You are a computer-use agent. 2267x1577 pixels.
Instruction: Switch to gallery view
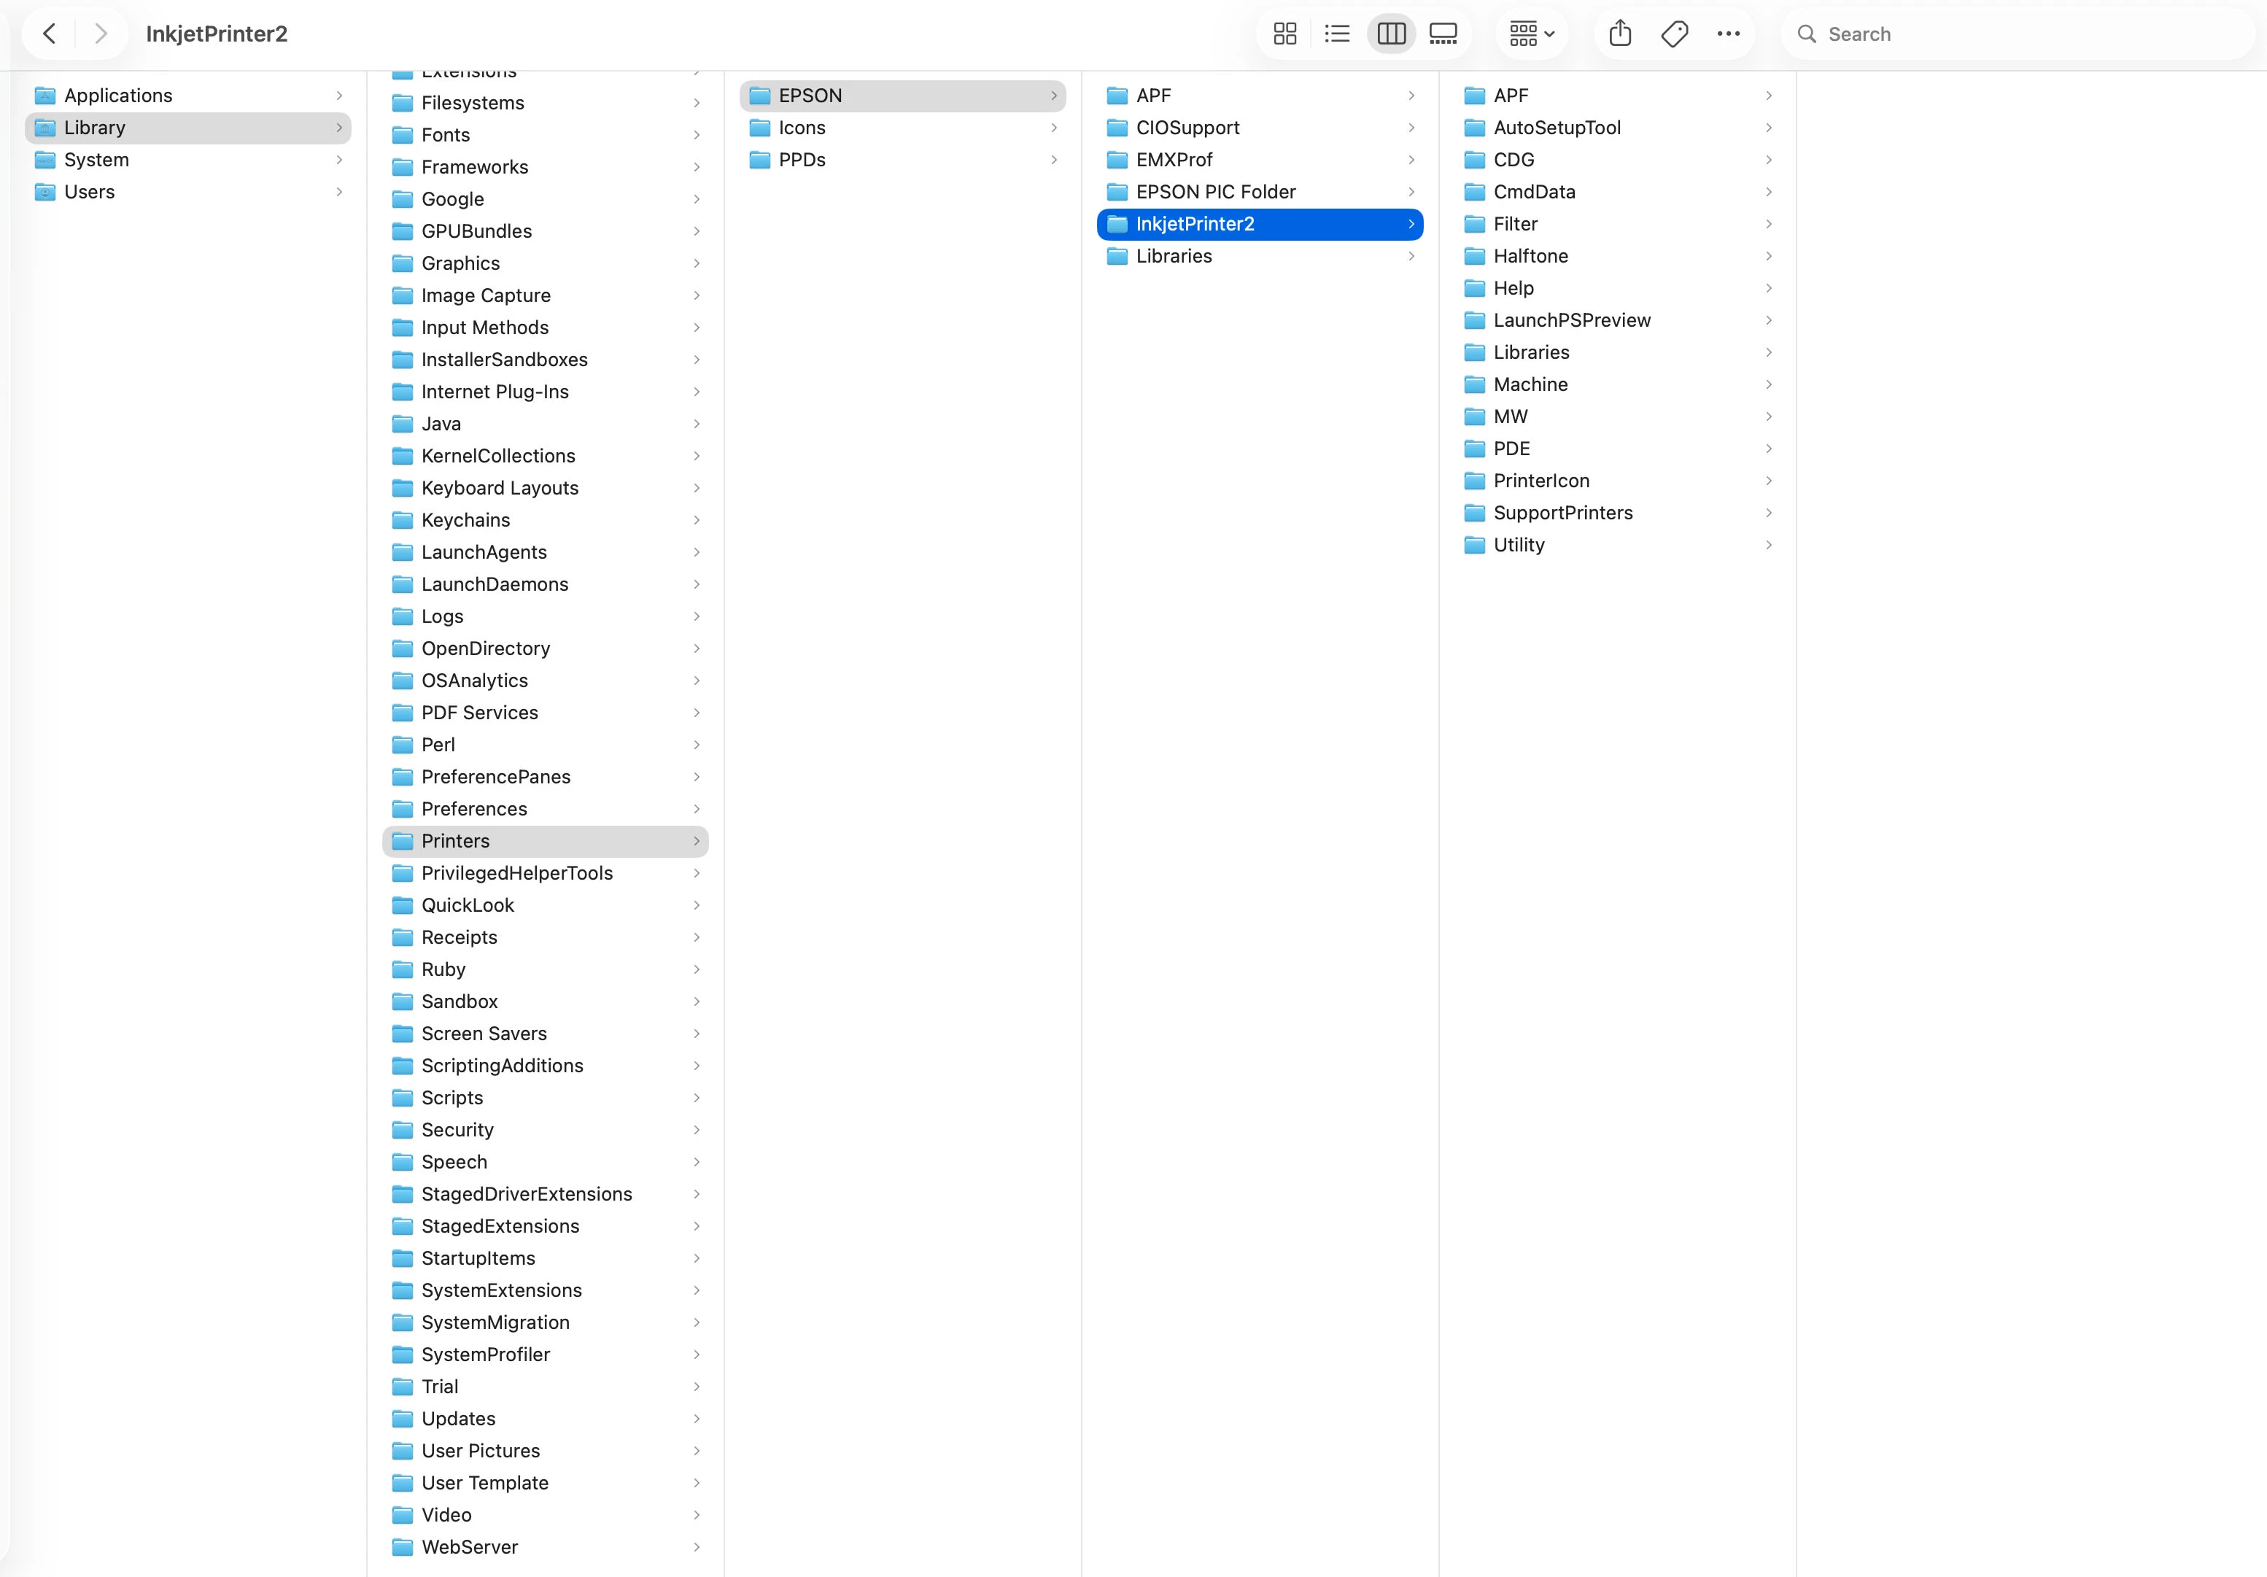coord(1443,34)
